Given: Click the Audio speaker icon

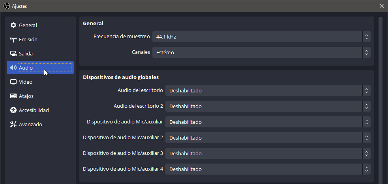Looking at the screenshot, I should (x=13, y=68).
